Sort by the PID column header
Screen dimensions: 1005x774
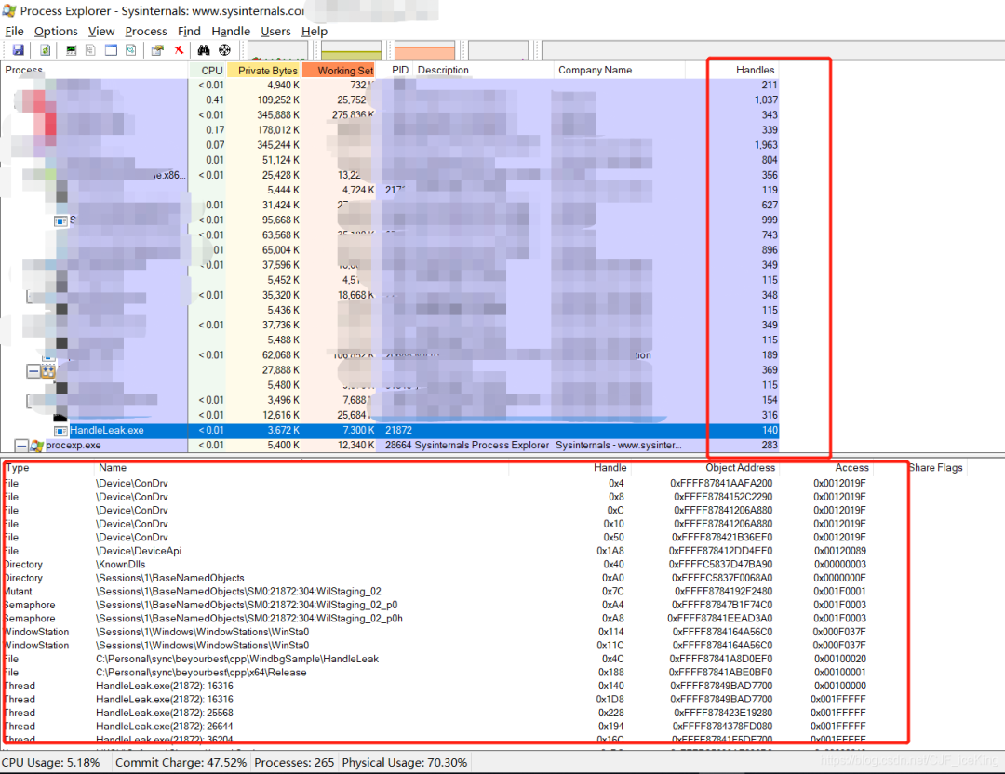coord(395,70)
